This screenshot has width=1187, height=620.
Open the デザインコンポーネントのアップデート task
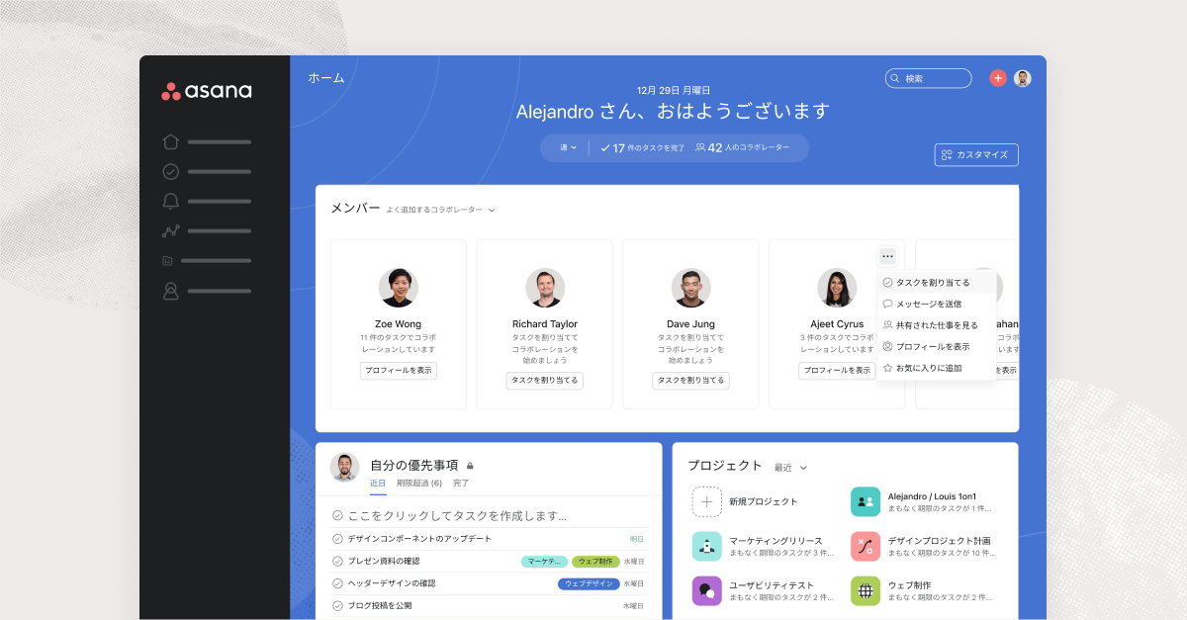click(x=419, y=539)
